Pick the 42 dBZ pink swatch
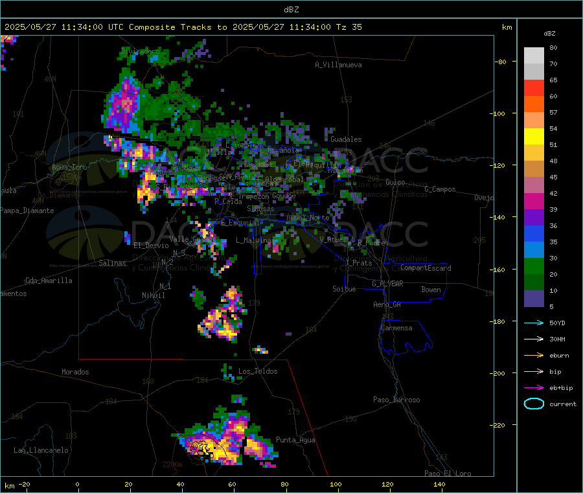The width and height of the screenshot is (583, 493). point(534,185)
